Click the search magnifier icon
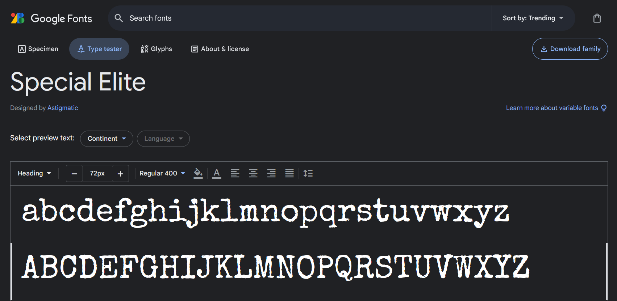 pyautogui.click(x=119, y=18)
